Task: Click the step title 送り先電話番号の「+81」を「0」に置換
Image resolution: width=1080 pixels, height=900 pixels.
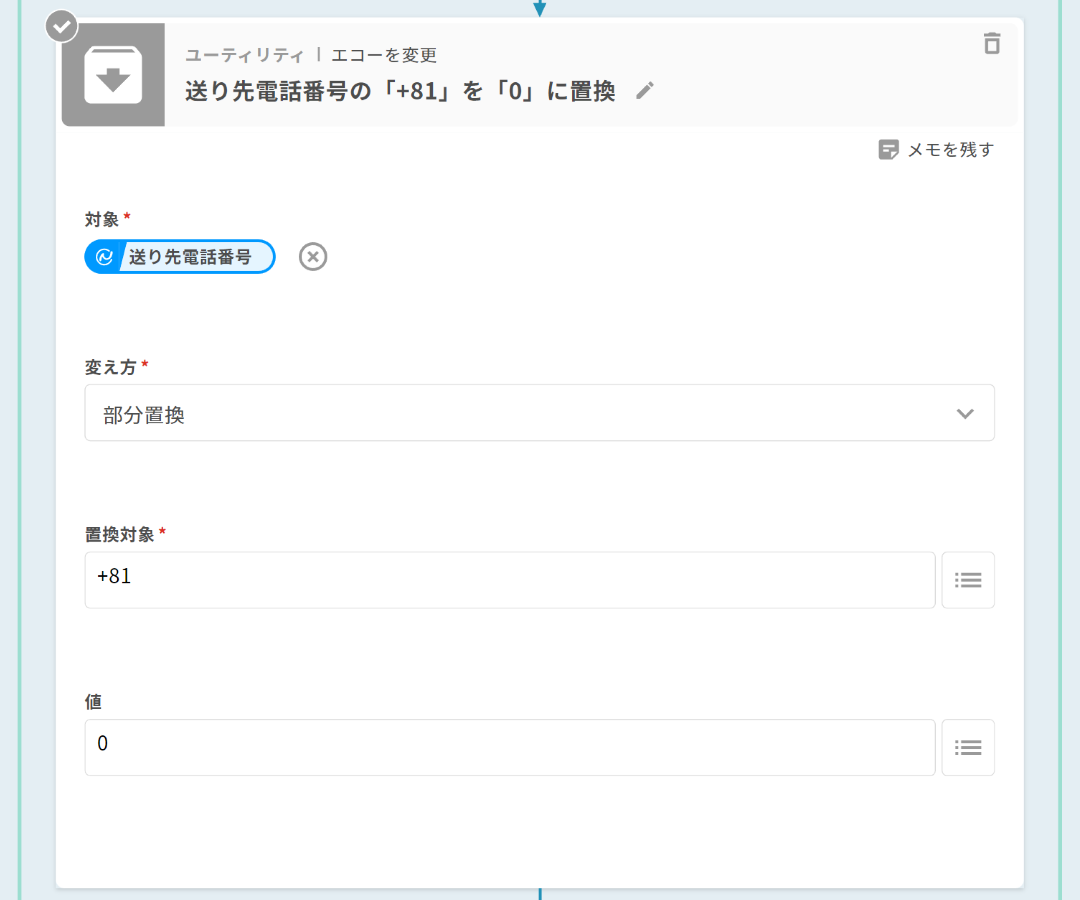Action: [x=400, y=91]
